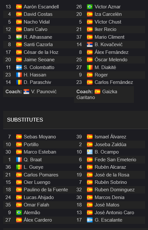Click Serbia flag next to B. Kovačević
This screenshot has height=230, width=148.
[x=90, y=45]
